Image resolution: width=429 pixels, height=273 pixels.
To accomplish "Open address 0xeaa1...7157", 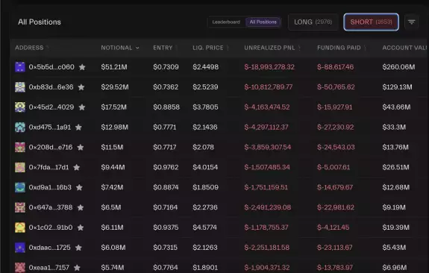I will [49, 267].
